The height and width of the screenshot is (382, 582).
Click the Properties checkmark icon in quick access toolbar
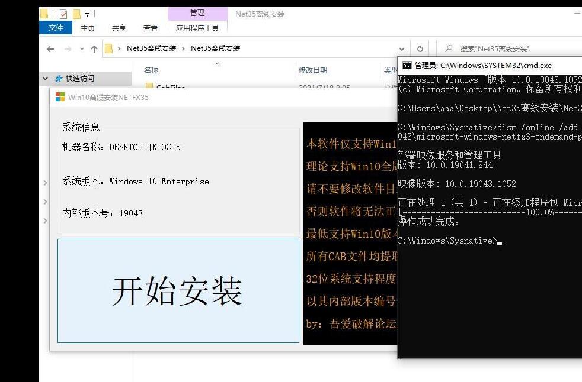pyautogui.click(x=63, y=14)
